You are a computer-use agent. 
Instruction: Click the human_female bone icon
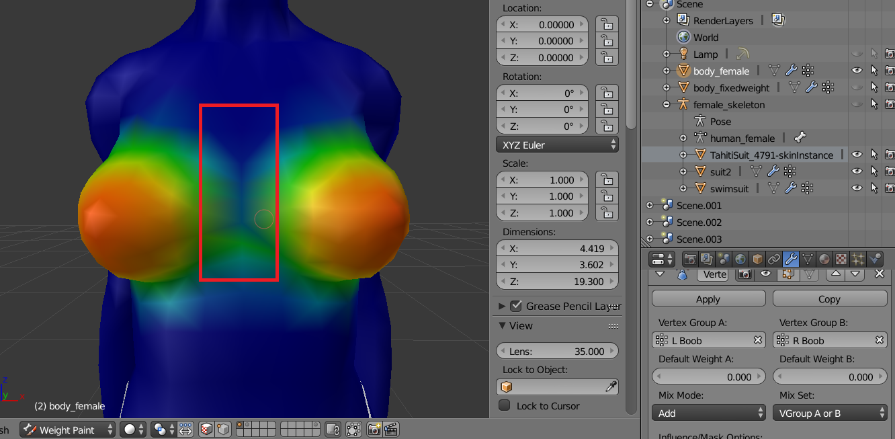click(800, 138)
